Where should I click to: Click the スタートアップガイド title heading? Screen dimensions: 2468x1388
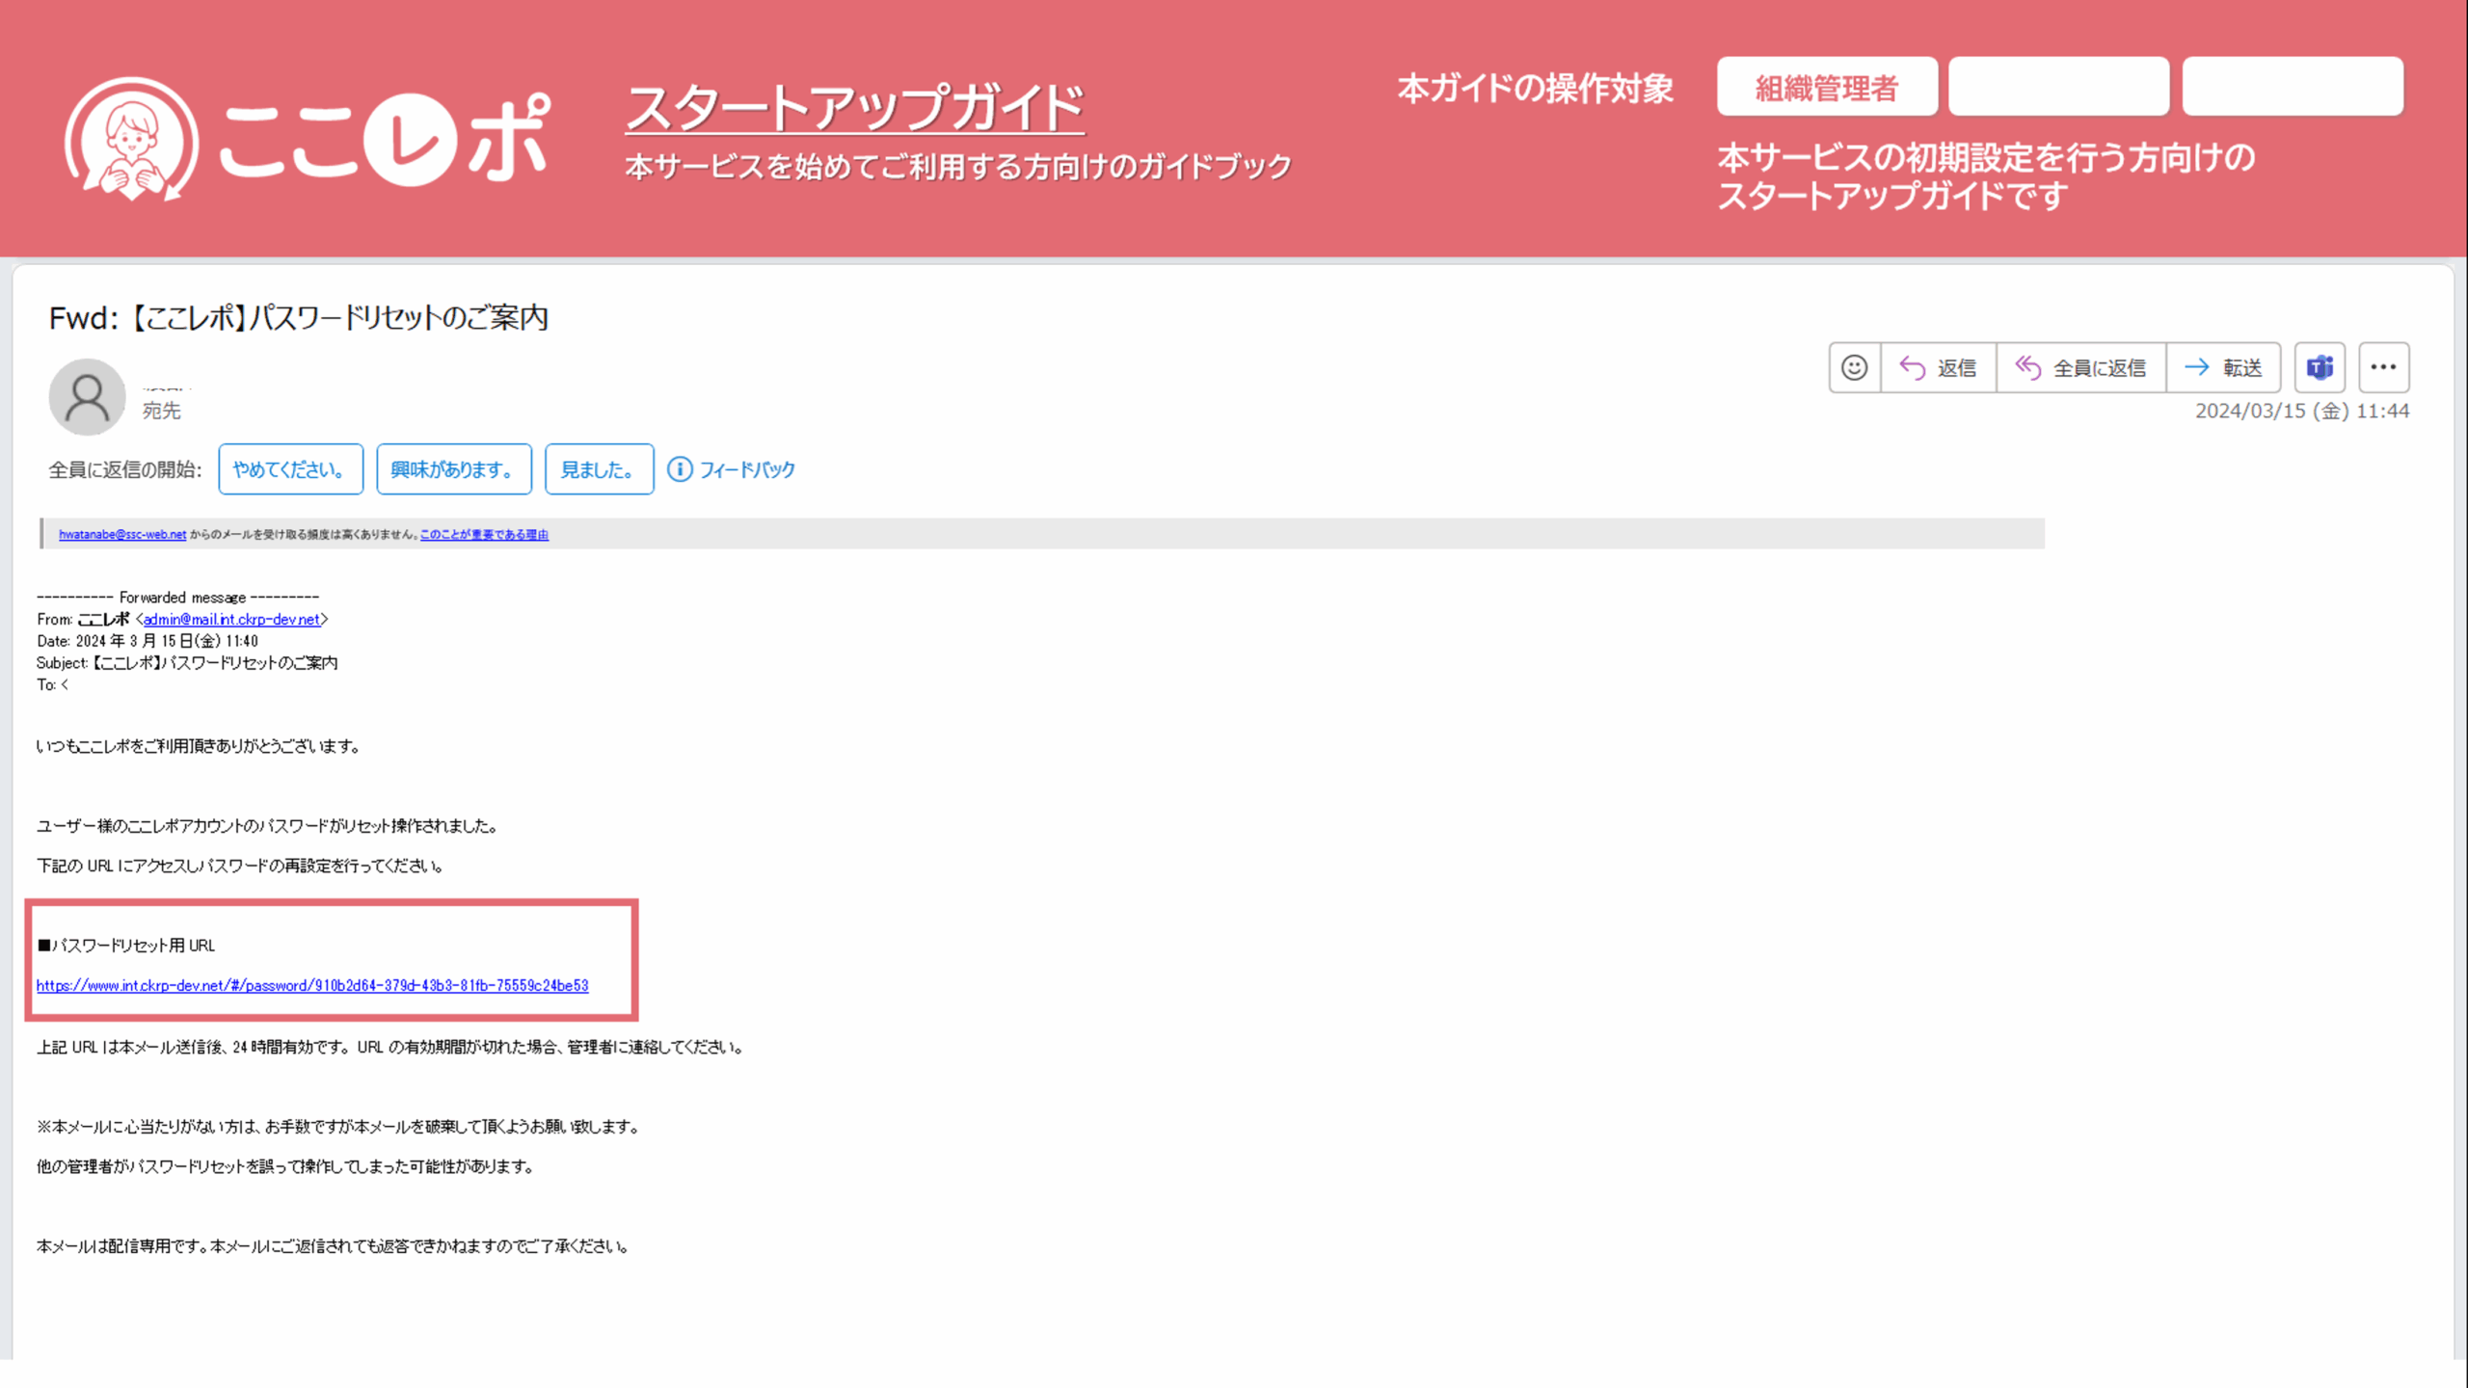(x=855, y=108)
